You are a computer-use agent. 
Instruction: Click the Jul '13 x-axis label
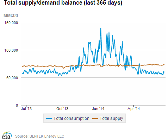(x=26, y=109)
